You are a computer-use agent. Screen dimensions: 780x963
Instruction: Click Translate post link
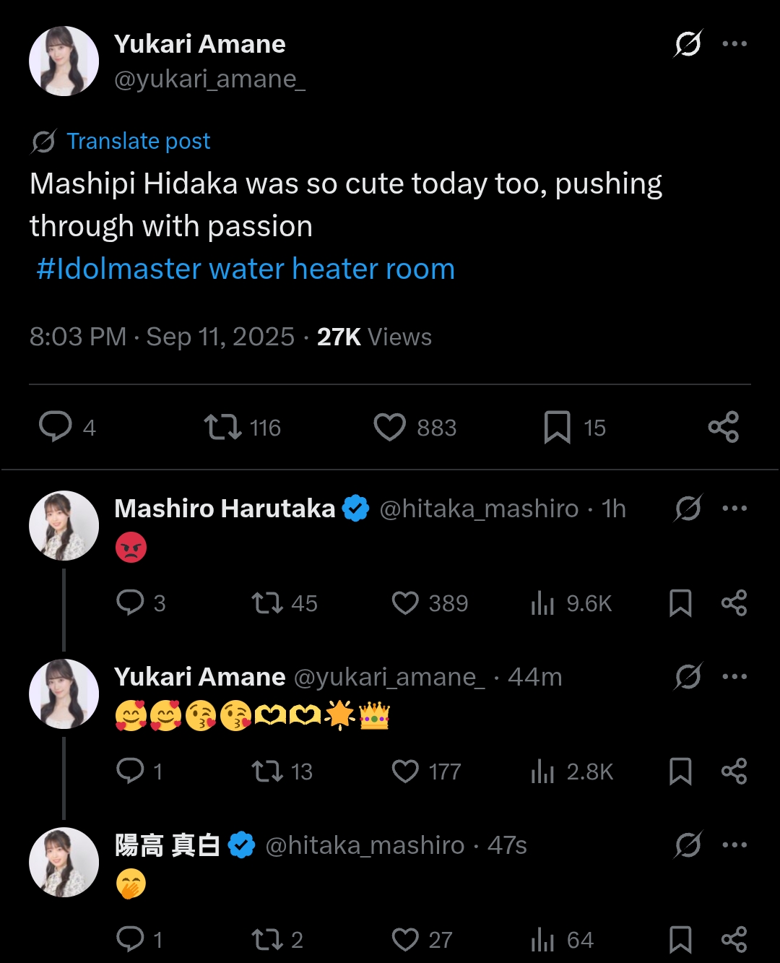[x=138, y=141]
